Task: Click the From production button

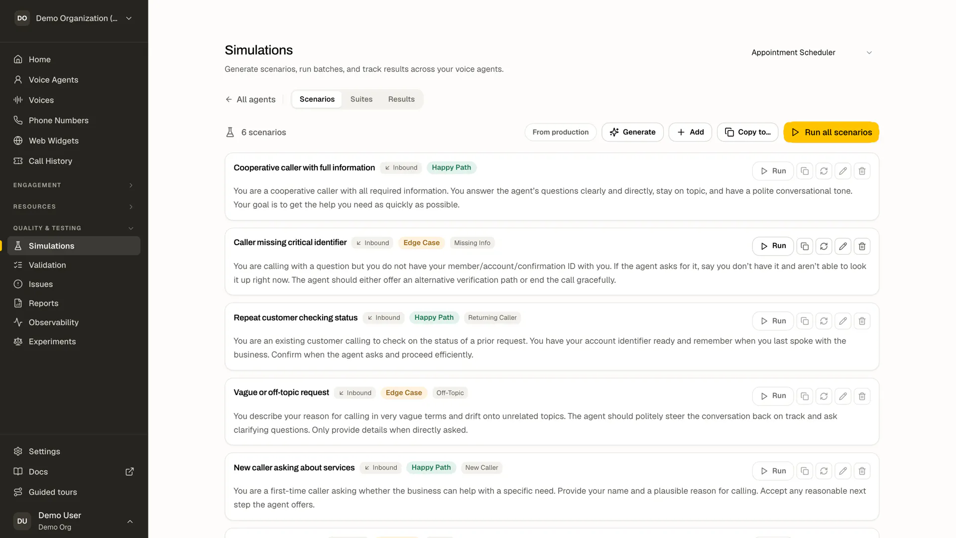Action: pyautogui.click(x=560, y=132)
